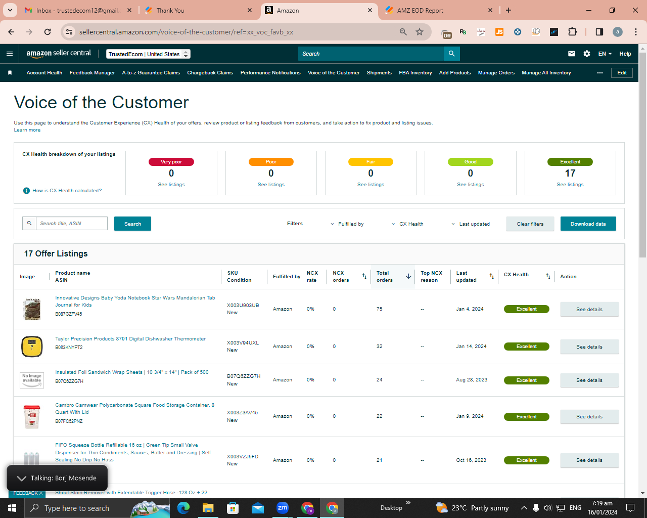Click the bookmark icon in favorites bar
The width and height of the screenshot is (647, 518).
[10, 73]
